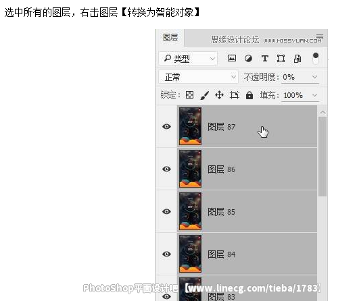Viewport: 359px width, 301px height.
Task: Click the 图层 86 layer name
Action: 221,169
